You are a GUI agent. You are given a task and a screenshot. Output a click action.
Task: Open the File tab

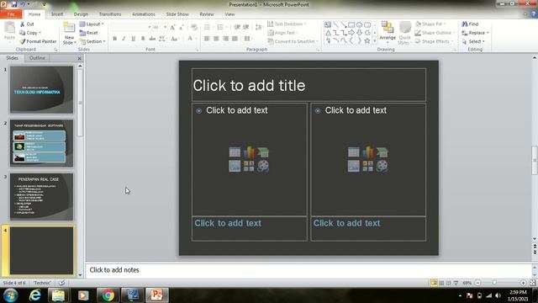coord(11,14)
